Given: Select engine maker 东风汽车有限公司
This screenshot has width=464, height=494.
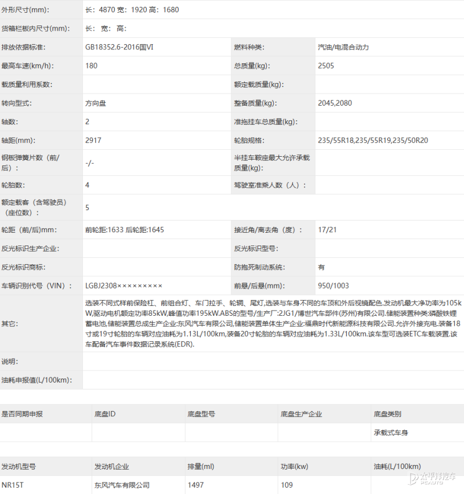Looking at the screenshot, I should (122, 485).
